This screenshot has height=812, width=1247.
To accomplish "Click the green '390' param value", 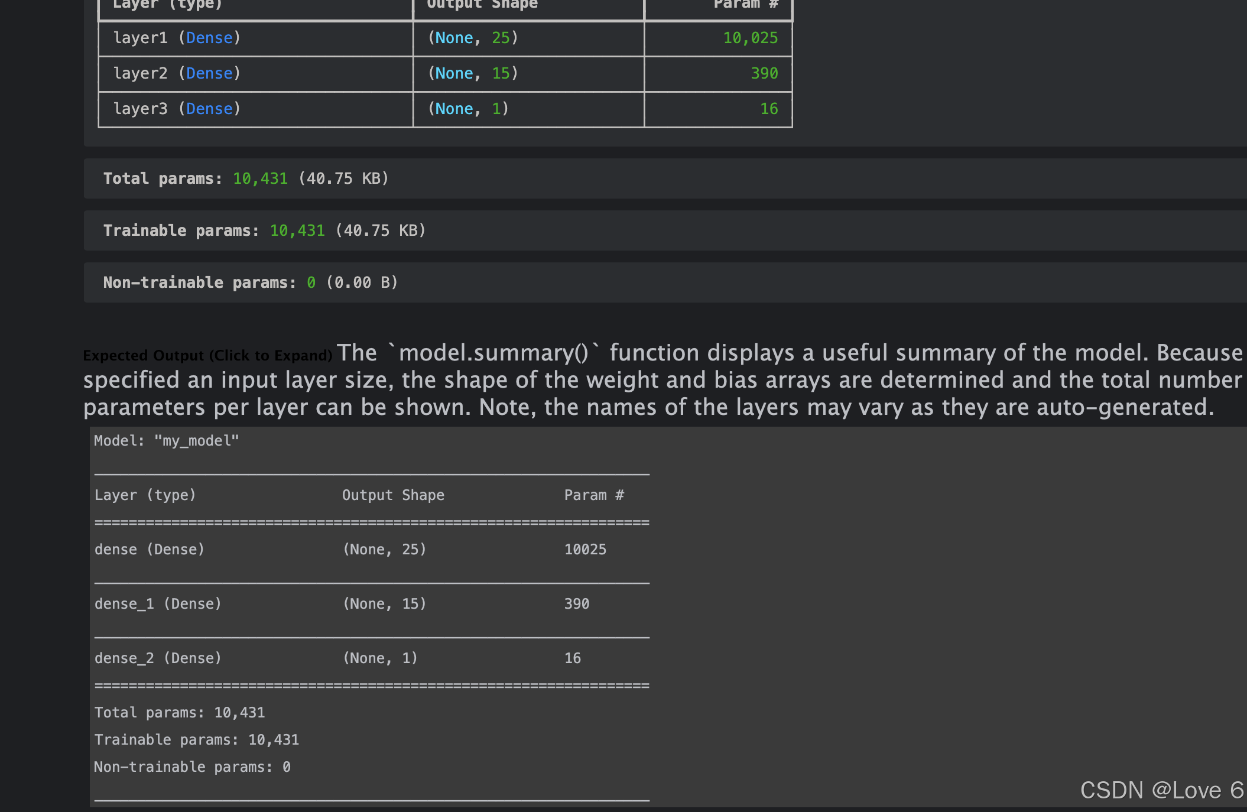I will (x=764, y=73).
